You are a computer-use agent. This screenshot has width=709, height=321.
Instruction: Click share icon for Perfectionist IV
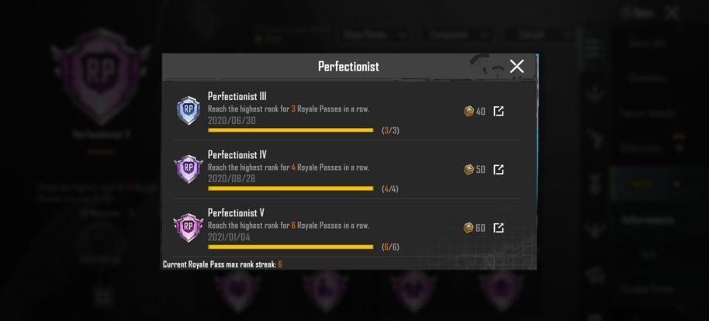499,169
